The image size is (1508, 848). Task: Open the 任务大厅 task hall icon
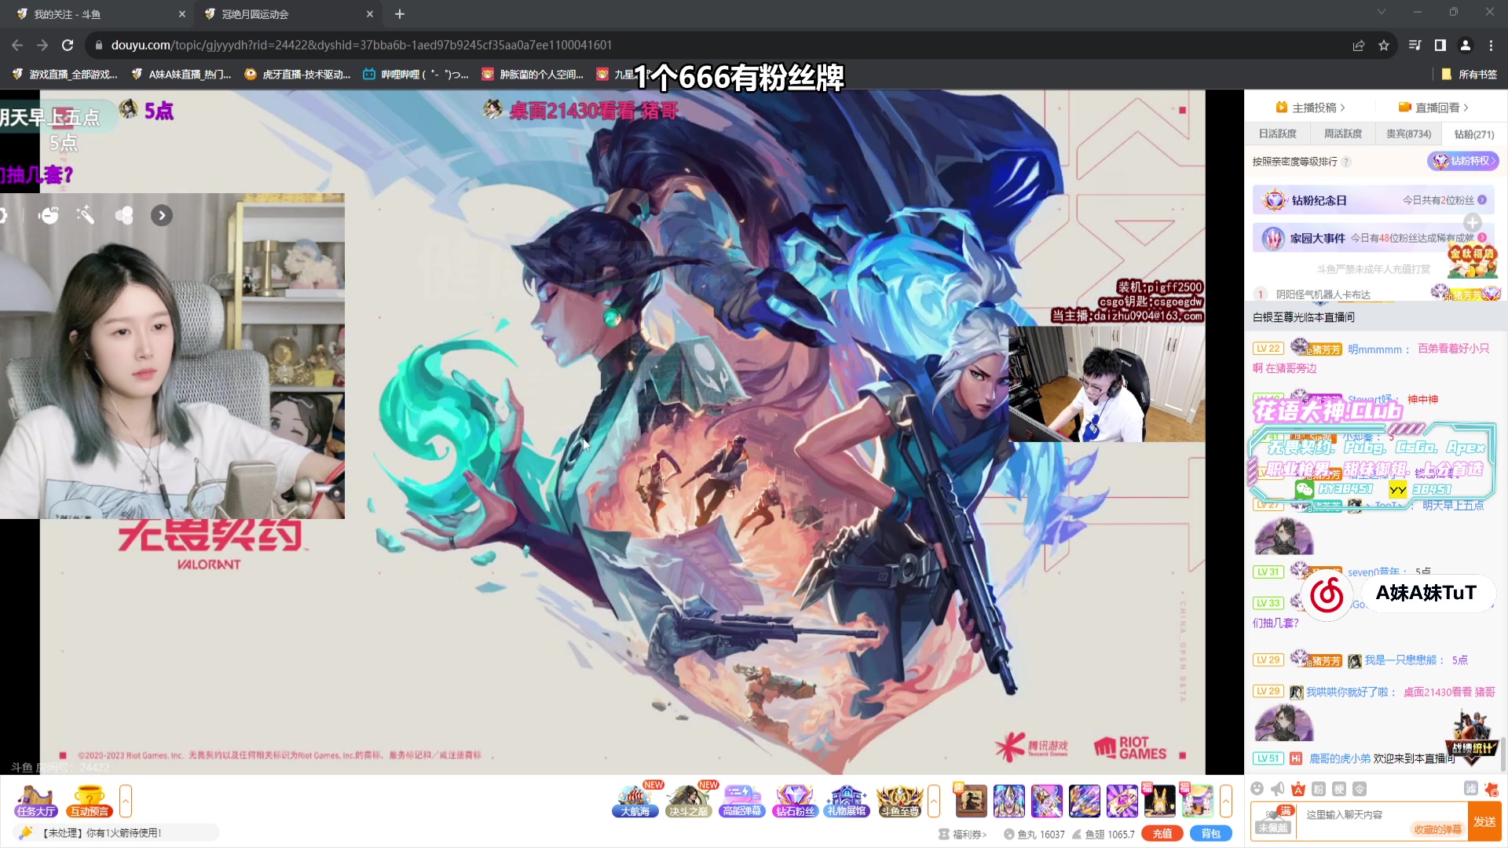pos(36,801)
